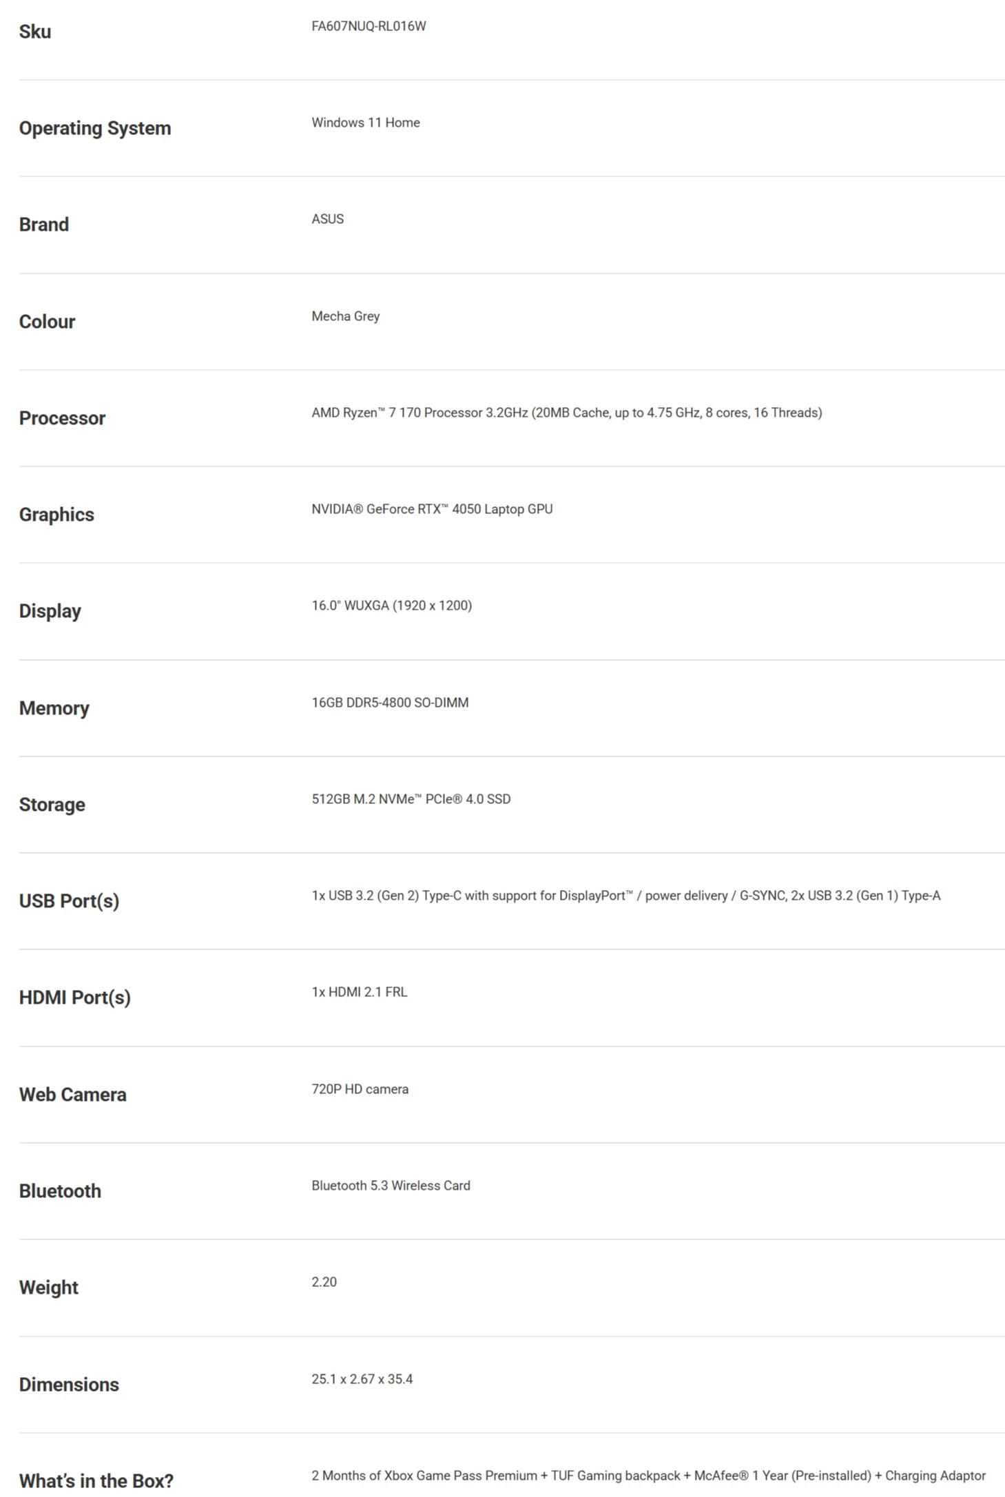
Task: Click the 1x HDMI 2.1 FRL value
Action: pyautogui.click(x=359, y=992)
